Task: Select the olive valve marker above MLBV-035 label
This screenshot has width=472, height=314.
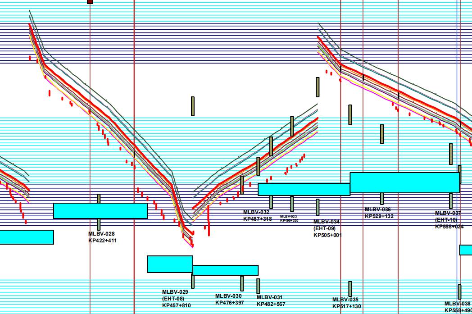Action: [x=350, y=289]
